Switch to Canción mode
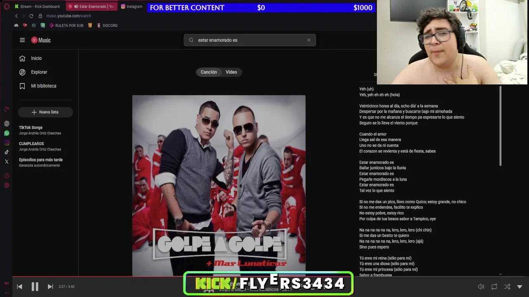This screenshot has height=297, width=529. click(x=209, y=72)
